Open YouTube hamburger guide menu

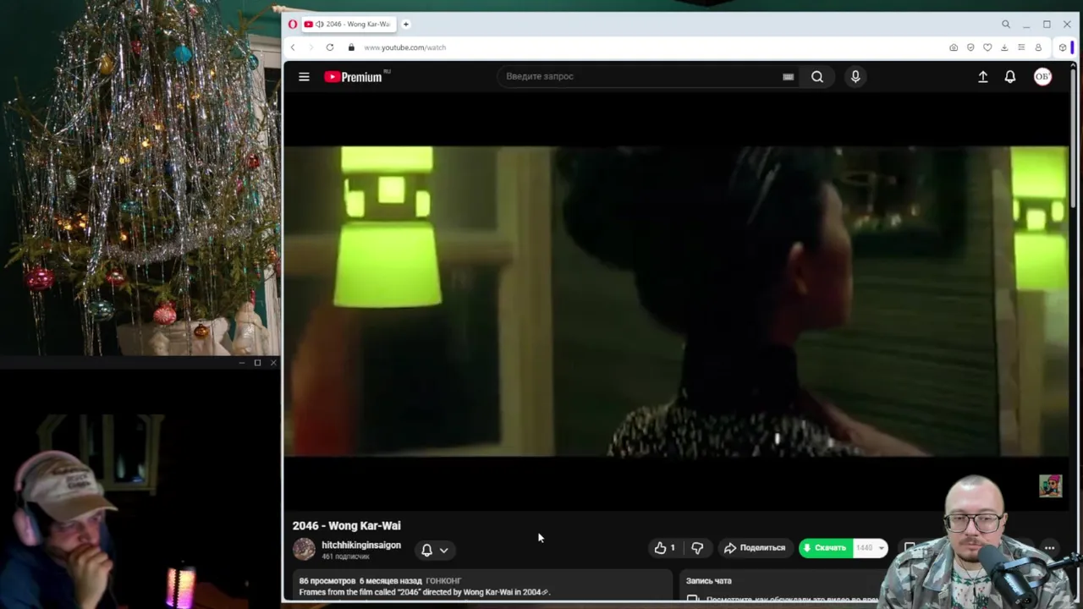(x=304, y=77)
